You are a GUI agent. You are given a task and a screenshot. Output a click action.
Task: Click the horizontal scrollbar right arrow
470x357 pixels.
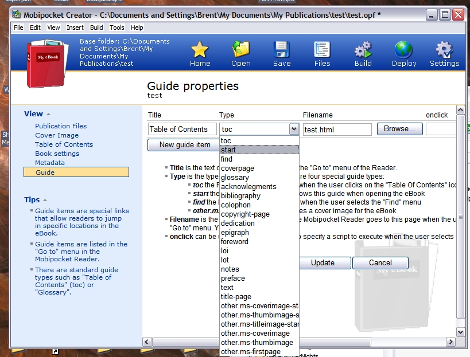tap(450, 342)
